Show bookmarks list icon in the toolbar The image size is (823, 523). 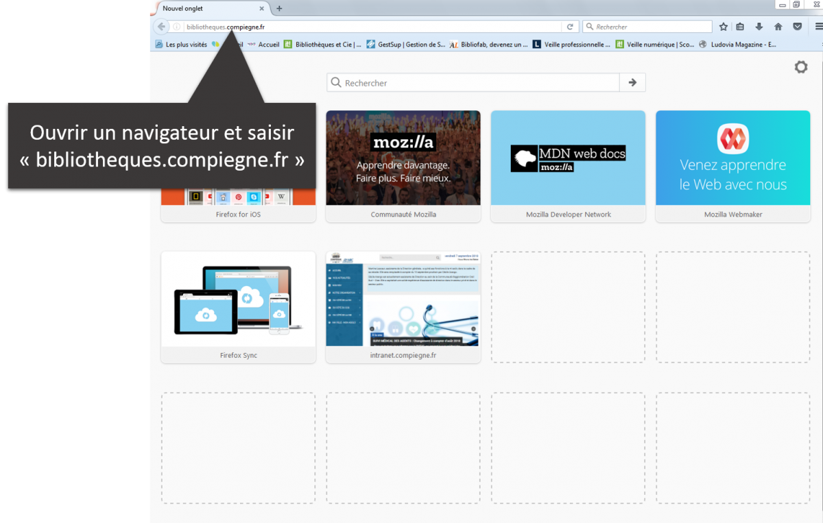point(740,27)
